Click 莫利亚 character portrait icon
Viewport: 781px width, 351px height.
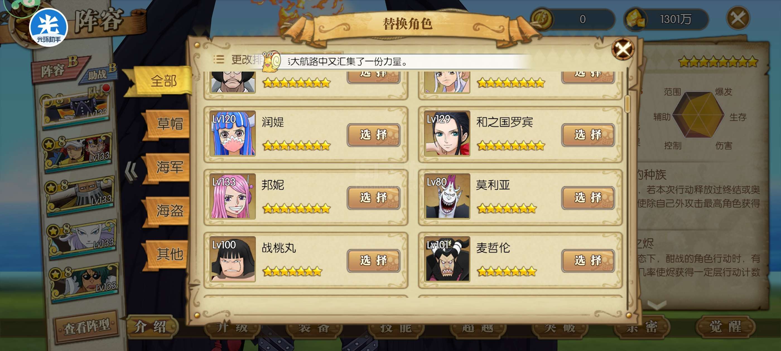(x=447, y=196)
